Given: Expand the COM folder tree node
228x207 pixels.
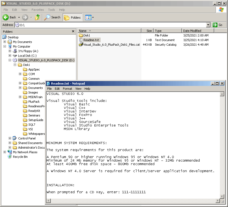Looking at the screenshot, I should click(x=20, y=74).
